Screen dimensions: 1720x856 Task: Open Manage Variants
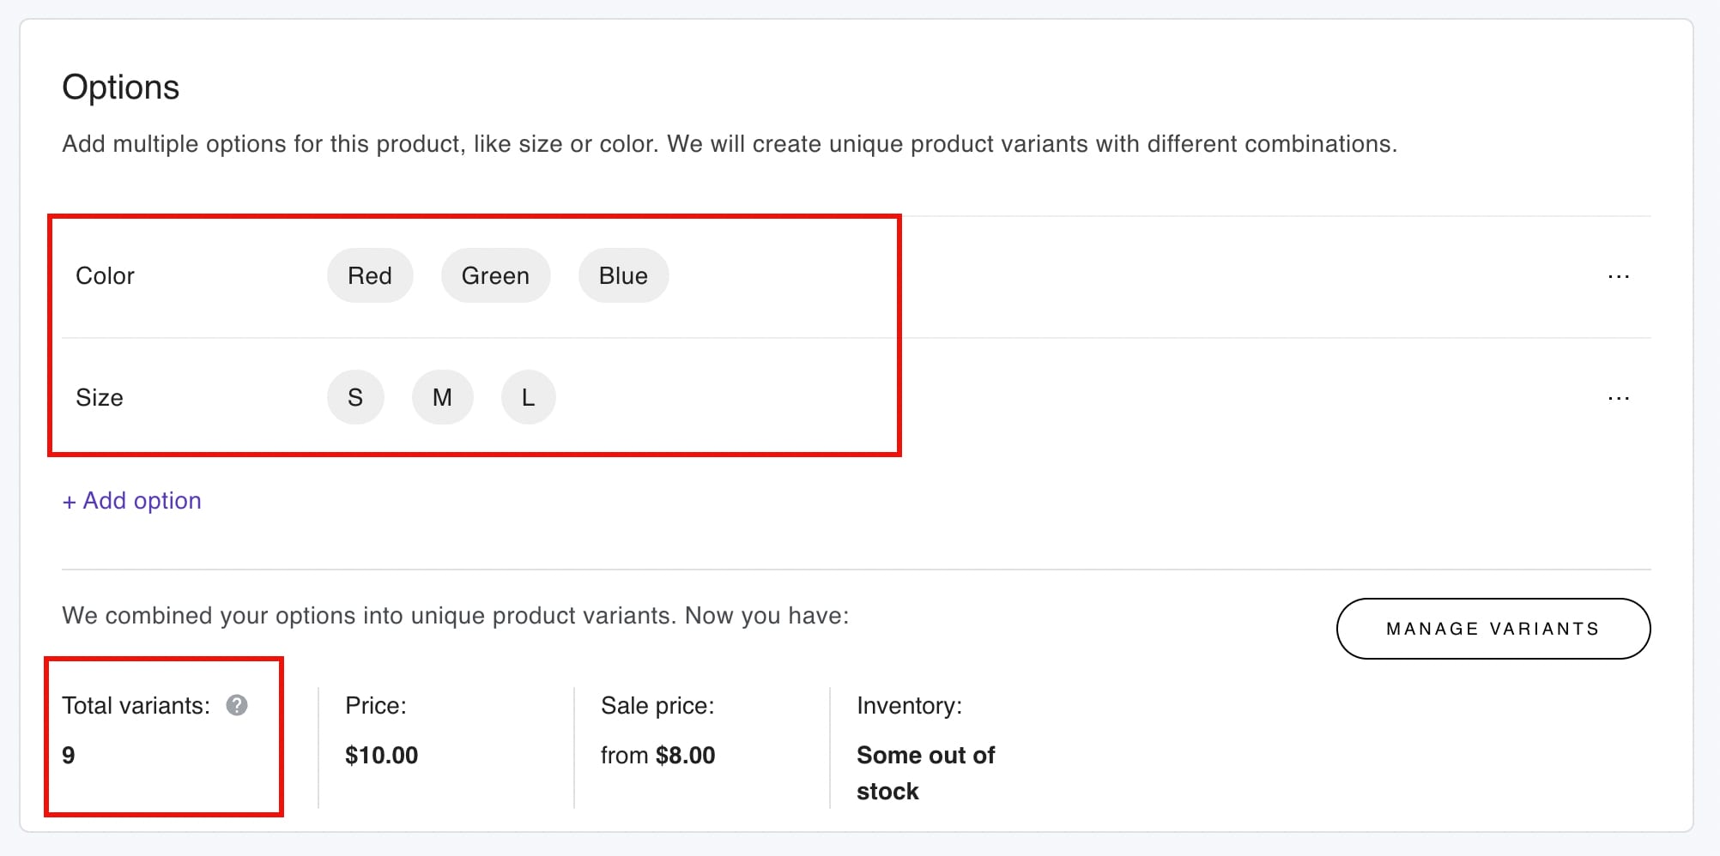(x=1492, y=628)
